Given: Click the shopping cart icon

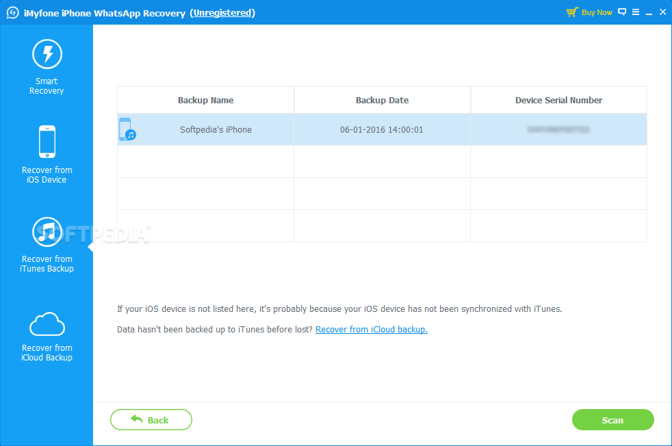Looking at the screenshot, I should click(x=571, y=12).
